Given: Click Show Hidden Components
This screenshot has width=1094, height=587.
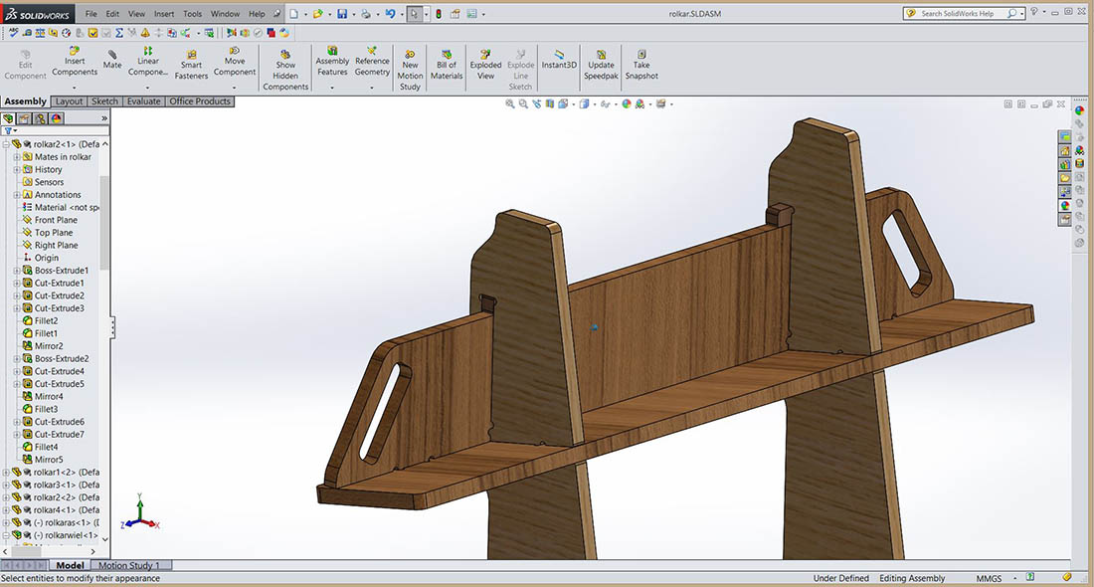Looking at the screenshot, I should (285, 70).
